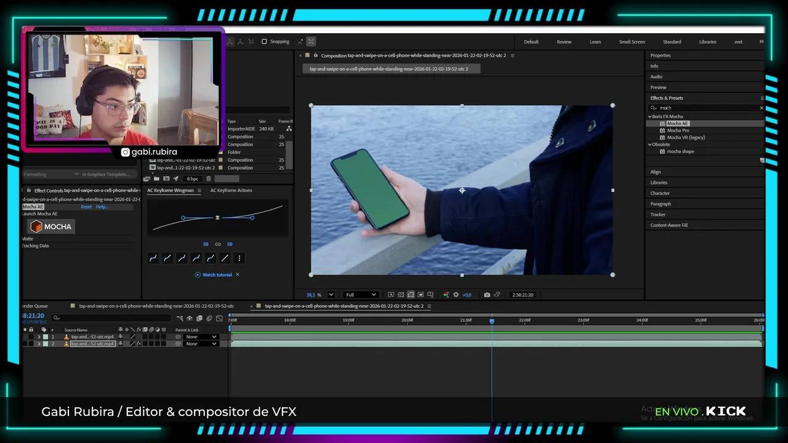Apply the first easing preset button
This screenshot has width=788, height=443.
click(x=153, y=258)
